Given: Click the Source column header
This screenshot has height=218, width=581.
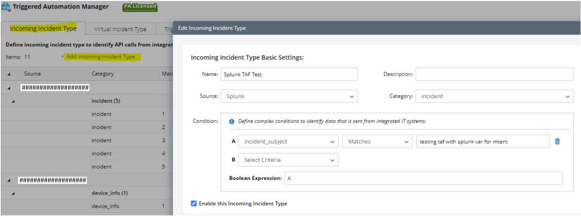Looking at the screenshot, I should point(32,74).
